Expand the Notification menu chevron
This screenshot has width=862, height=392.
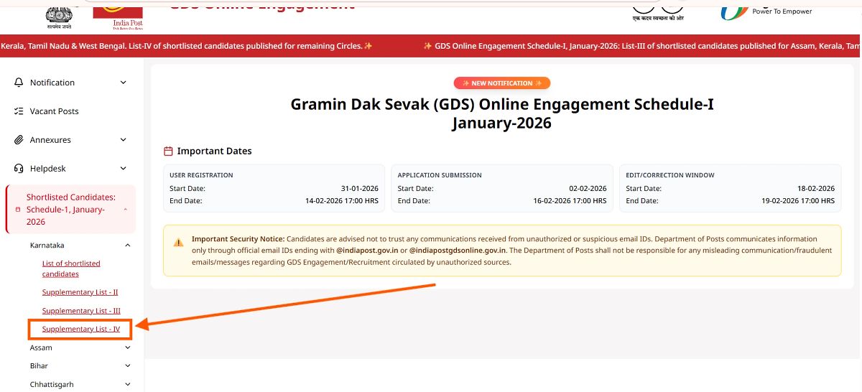[124, 83]
